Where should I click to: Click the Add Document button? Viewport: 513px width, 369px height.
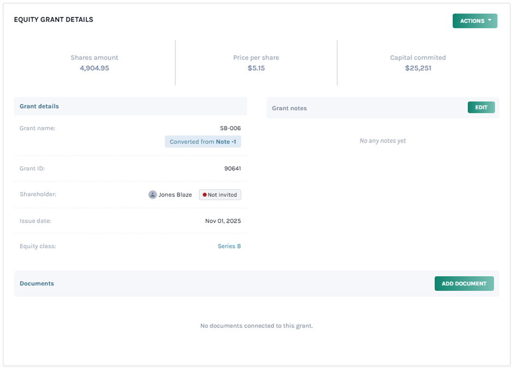(464, 283)
